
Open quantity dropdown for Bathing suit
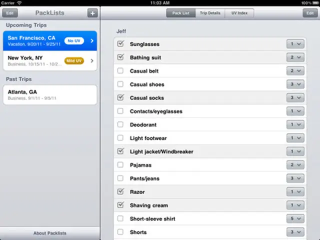295,57
